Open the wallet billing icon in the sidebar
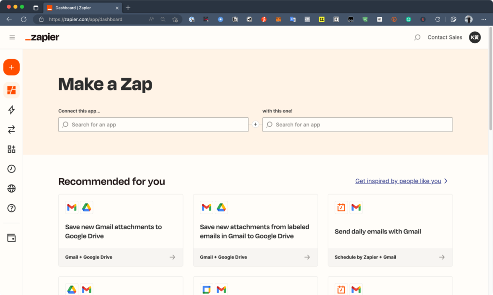This screenshot has height=295, width=493. [12, 238]
